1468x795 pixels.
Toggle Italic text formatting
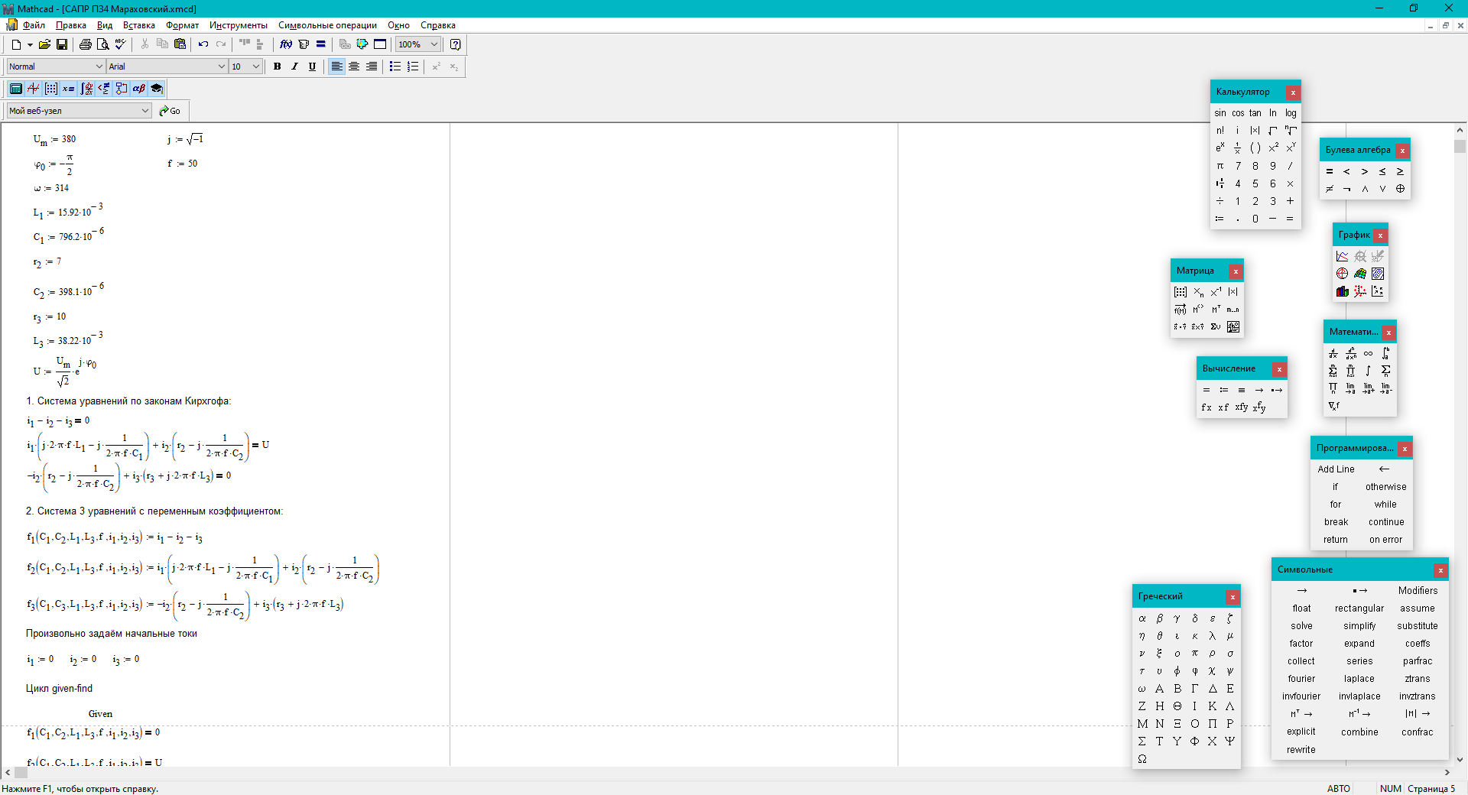click(x=294, y=67)
